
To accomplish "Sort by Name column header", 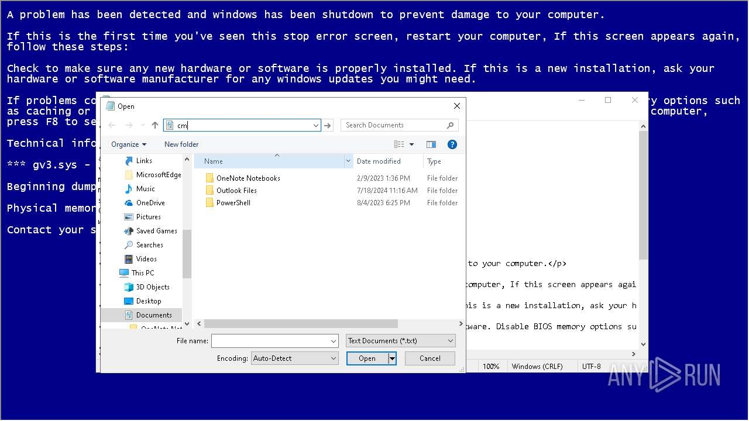I will pyautogui.click(x=270, y=161).
